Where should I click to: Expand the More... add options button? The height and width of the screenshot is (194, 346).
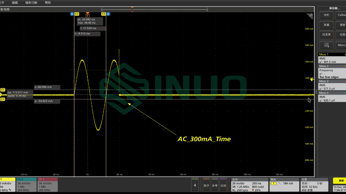coord(341,45)
